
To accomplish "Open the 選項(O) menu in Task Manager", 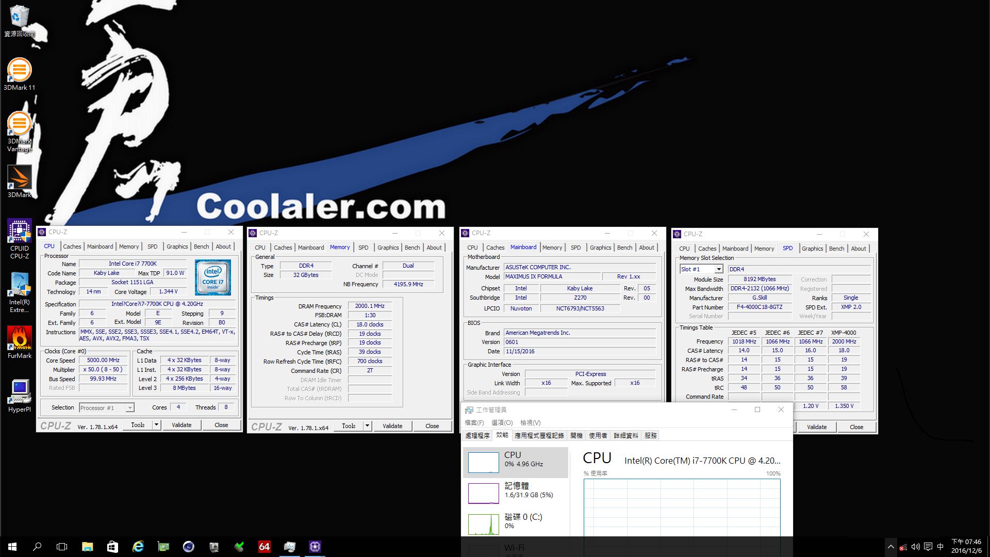I will 502,423.
